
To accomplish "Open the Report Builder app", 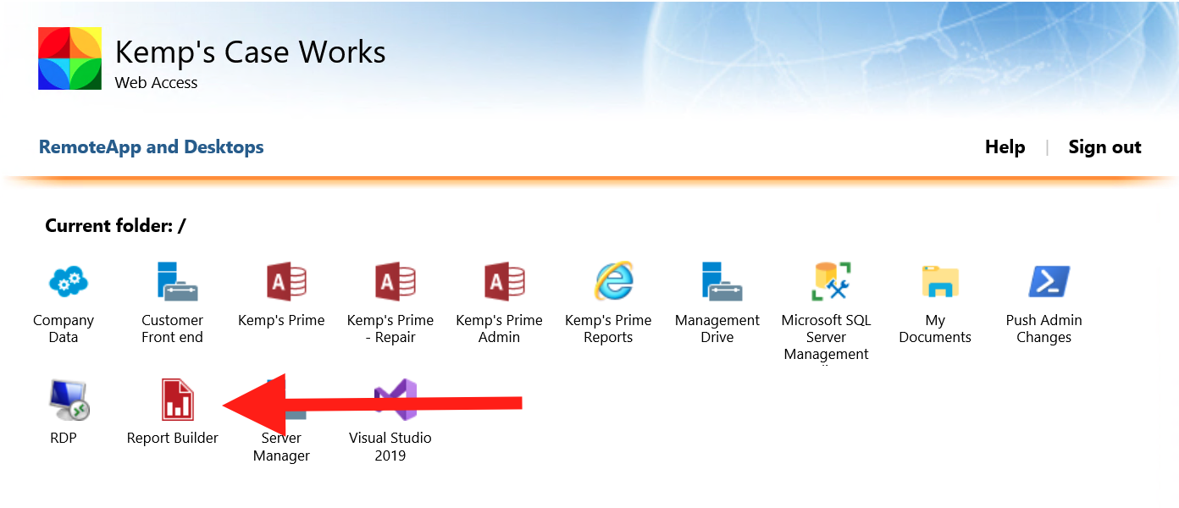I will coord(173,400).
